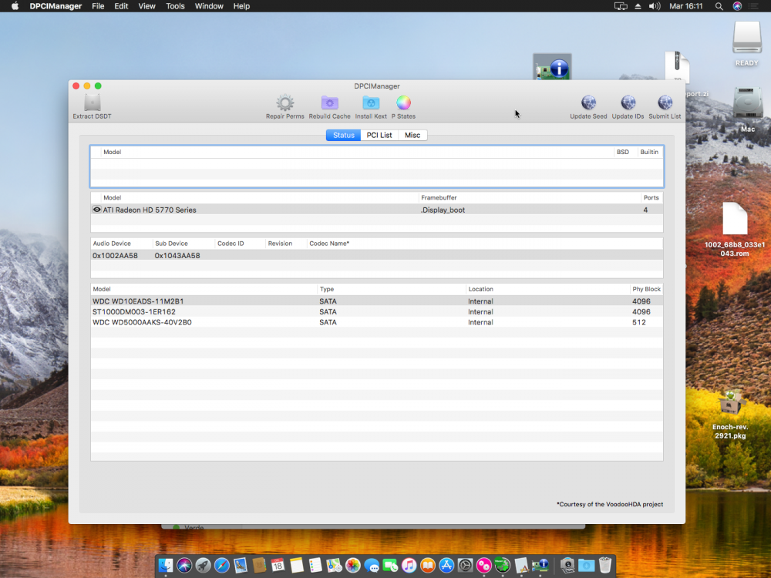Click the 0x1002AA58 audio device value

click(115, 256)
